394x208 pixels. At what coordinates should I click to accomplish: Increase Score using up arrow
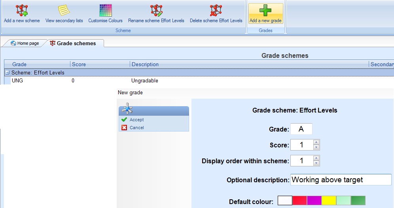(x=316, y=142)
